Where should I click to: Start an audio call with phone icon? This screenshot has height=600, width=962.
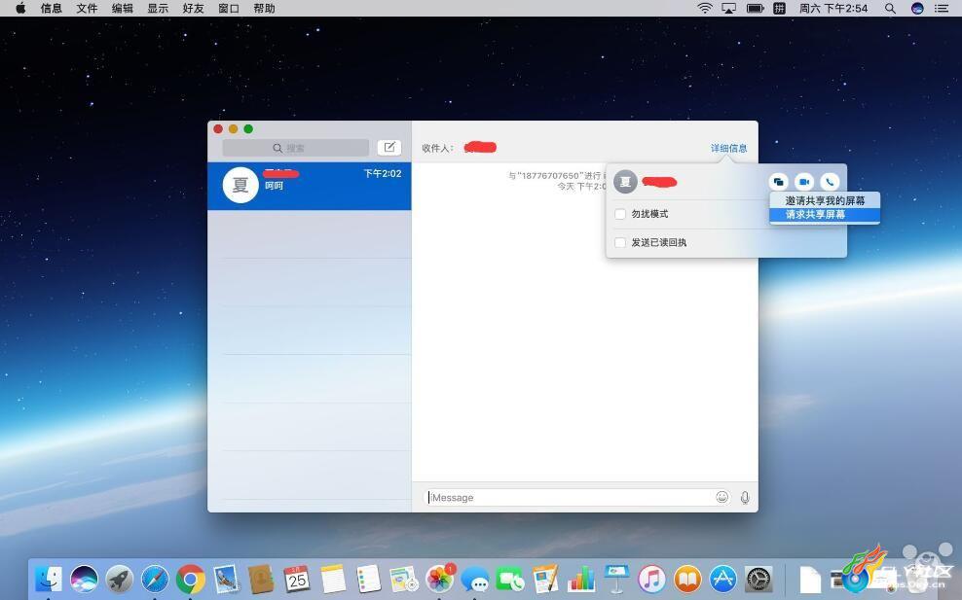tap(830, 182)
